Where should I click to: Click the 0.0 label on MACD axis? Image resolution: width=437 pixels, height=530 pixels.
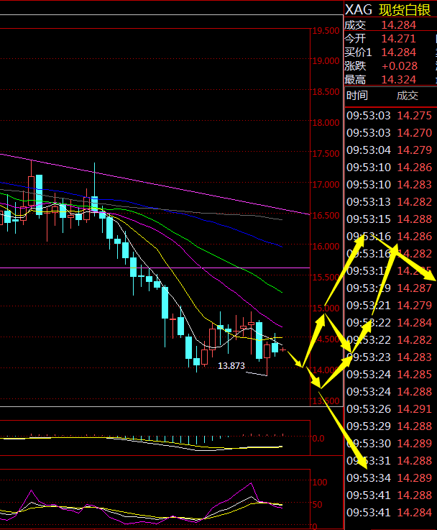tap(318, 439)
